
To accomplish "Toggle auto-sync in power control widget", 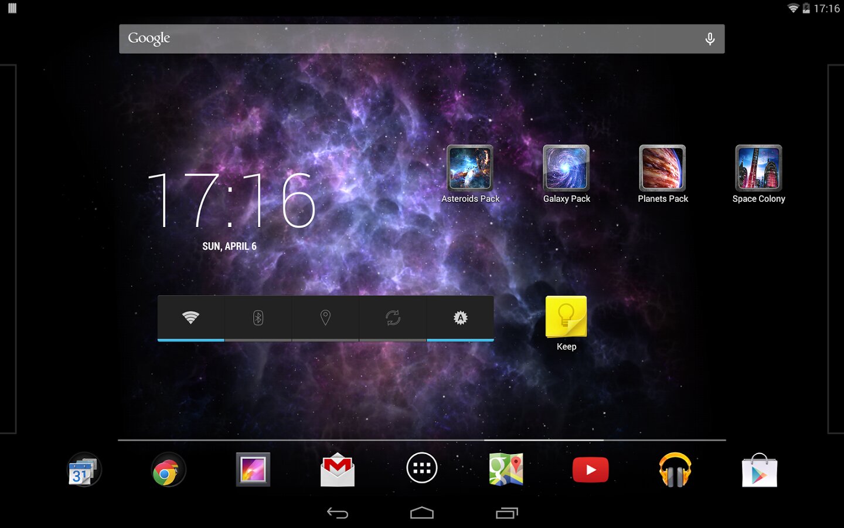I will 393,318.
